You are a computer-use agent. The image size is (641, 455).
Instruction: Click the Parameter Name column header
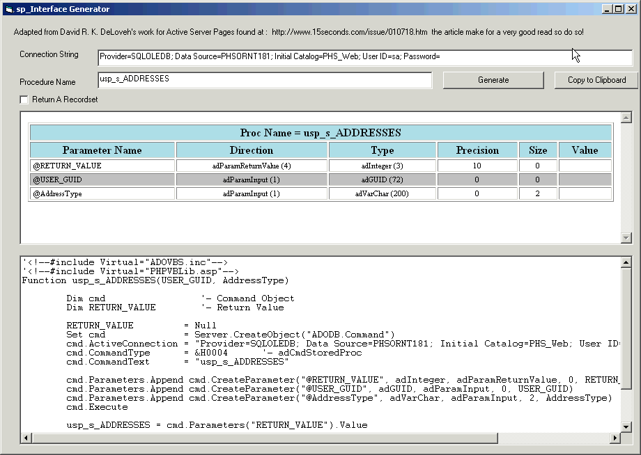click(x=102, y=150)
